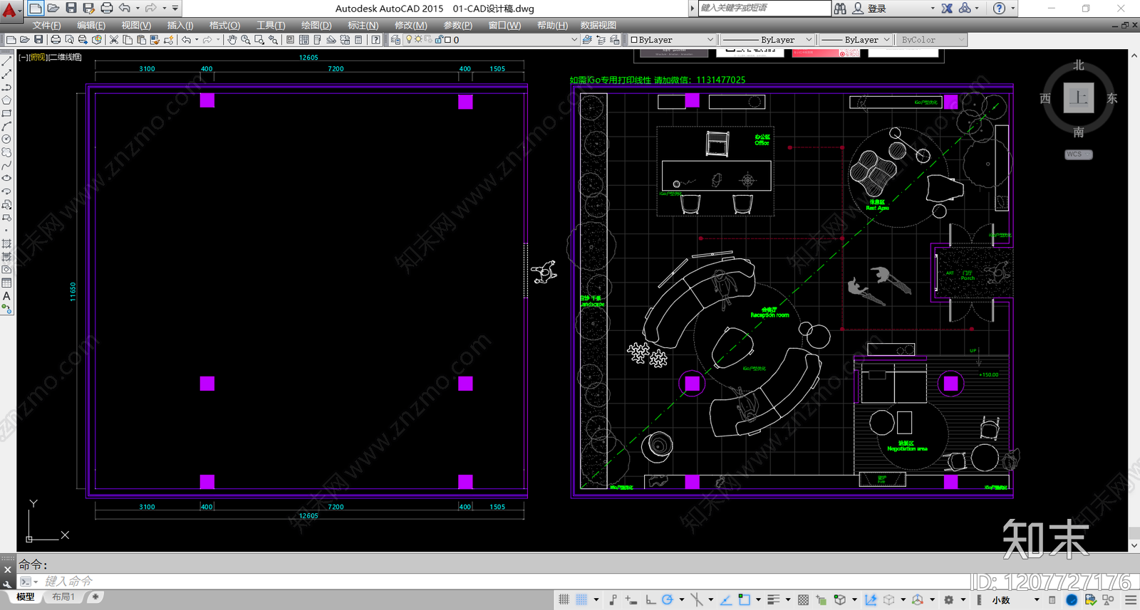Click the 登录 sign-in button

877,9
